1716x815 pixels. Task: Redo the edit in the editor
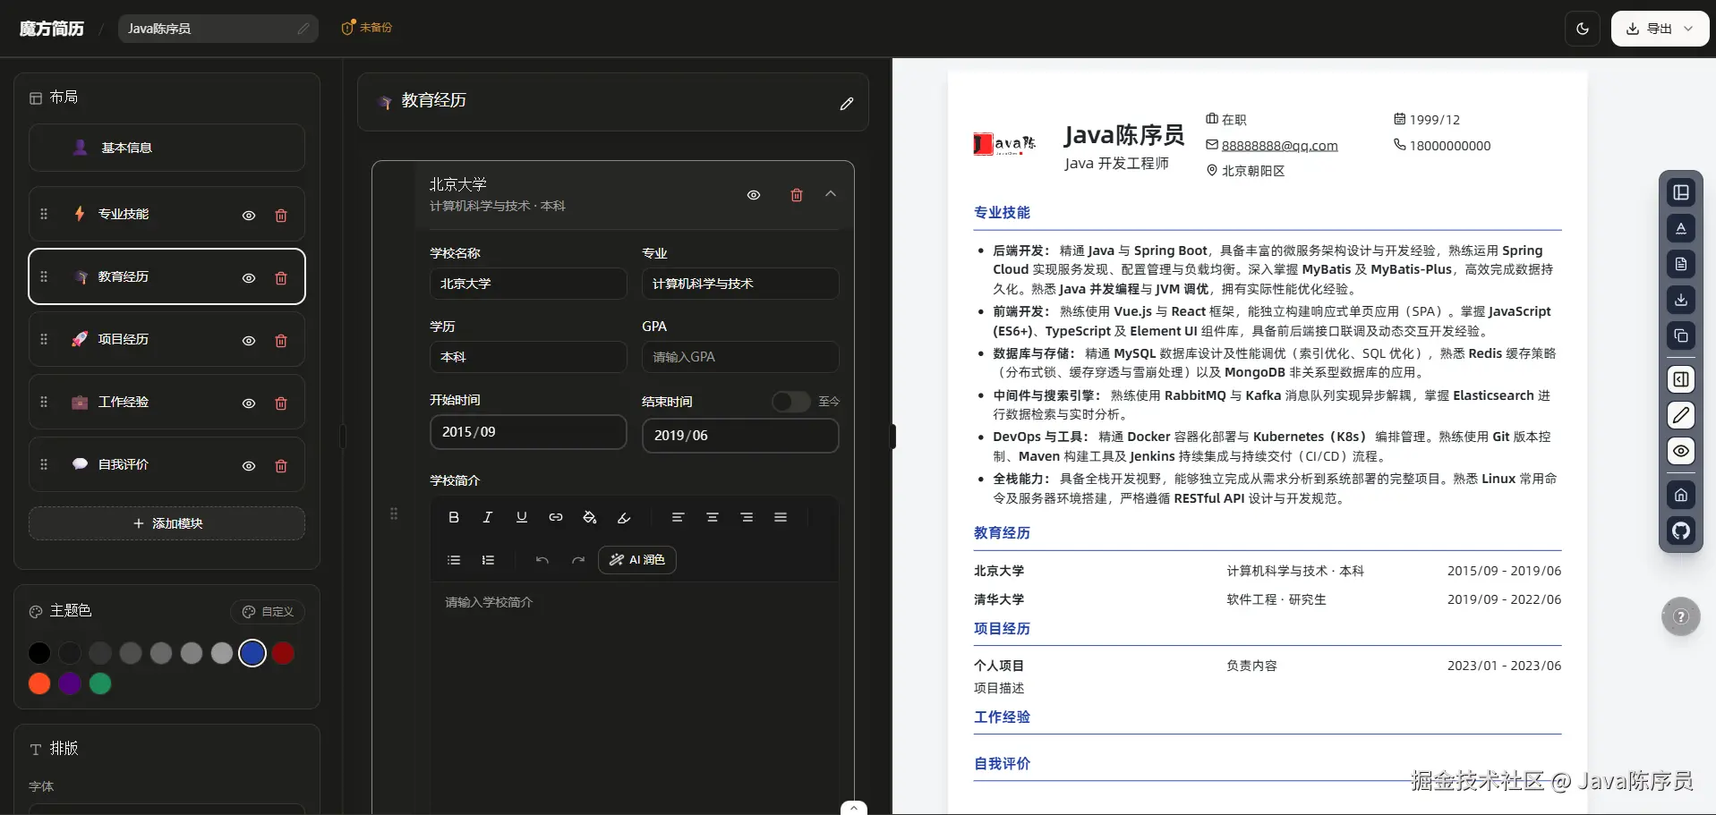coord(578,560)
